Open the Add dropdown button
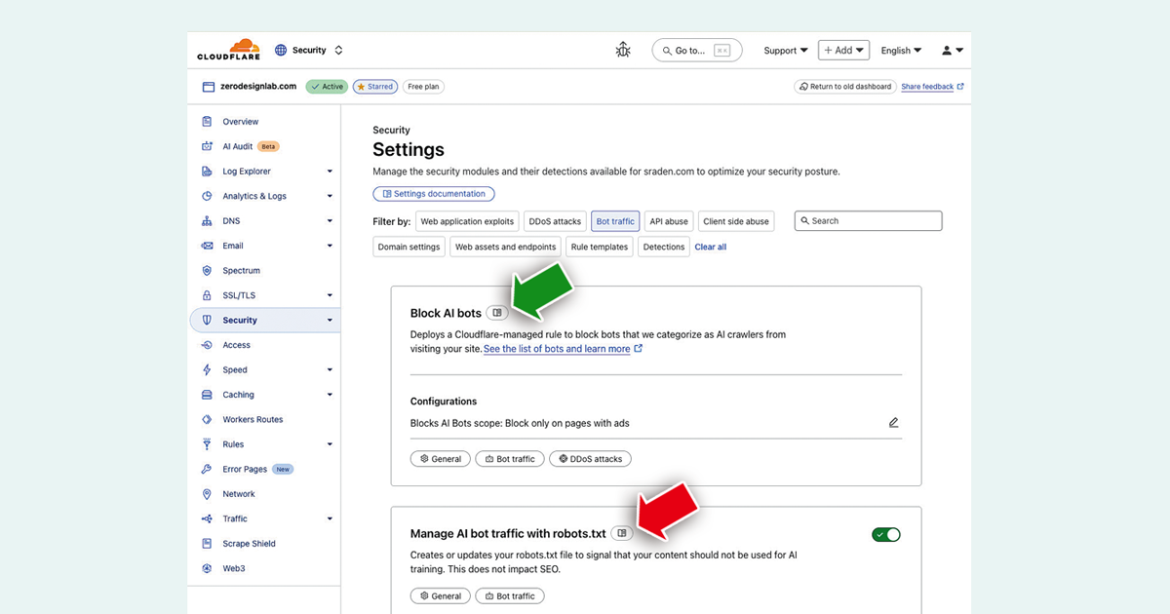The height and width of the screenshot is (614, 1170). tap(843, 51)
